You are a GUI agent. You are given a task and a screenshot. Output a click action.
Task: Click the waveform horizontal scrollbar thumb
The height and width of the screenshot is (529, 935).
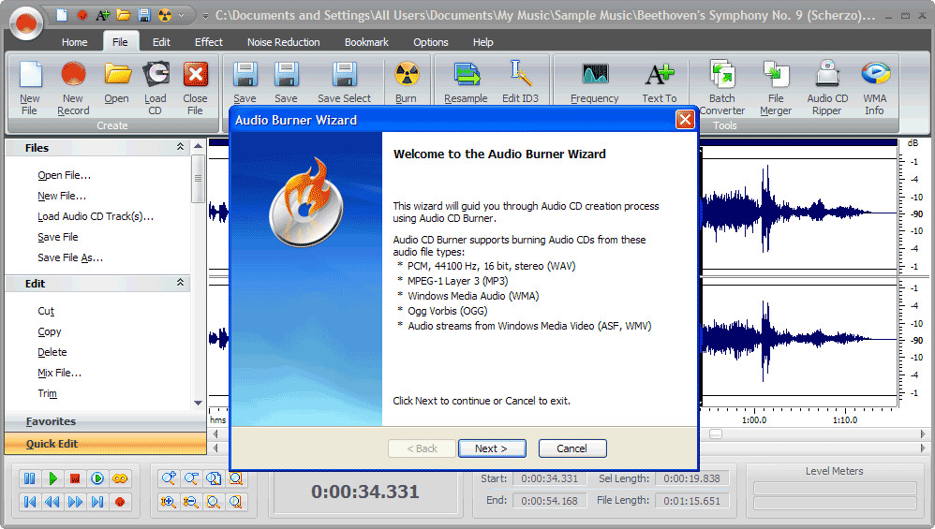click(x=716, y=433)
